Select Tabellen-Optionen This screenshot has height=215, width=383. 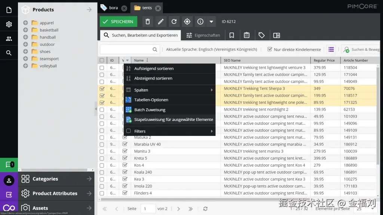pos(169,100)
